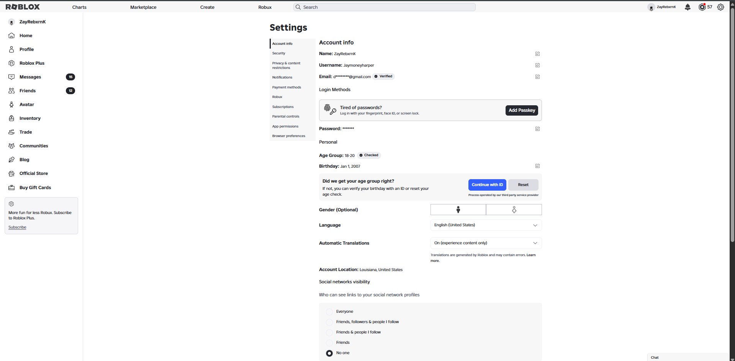Open the notifications bell
735x361 pixels.
688,7
